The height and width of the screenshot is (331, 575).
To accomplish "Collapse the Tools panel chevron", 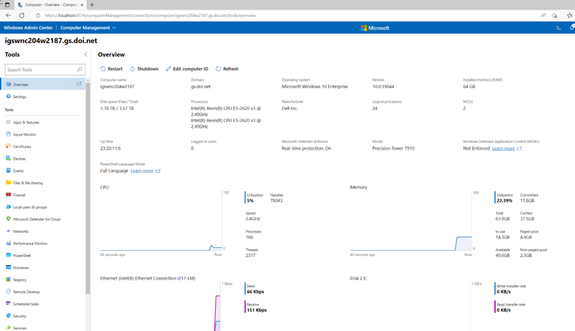I will (x=86, y=54).
